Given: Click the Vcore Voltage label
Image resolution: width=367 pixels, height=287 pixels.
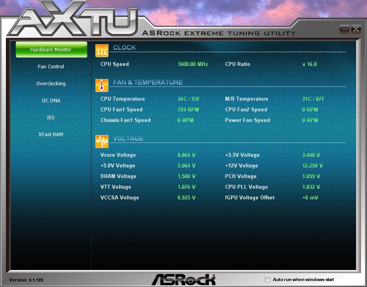Looking at the screenshot, I should [118, 155].
